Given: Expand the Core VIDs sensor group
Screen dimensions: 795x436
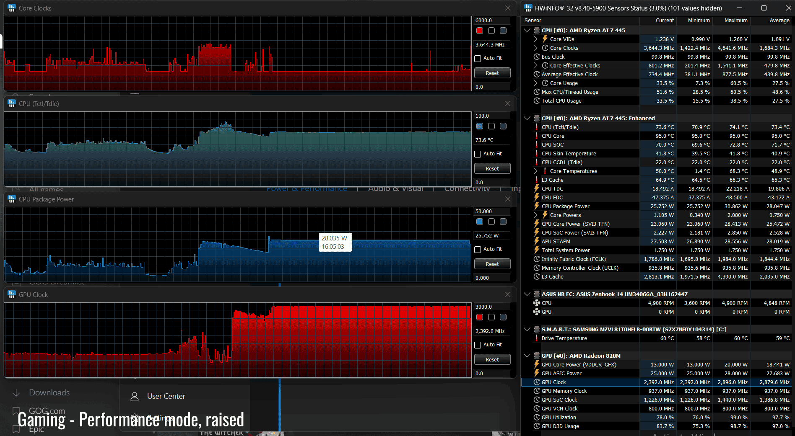Looking at the screenshot, I should click(x=535, y=39).
